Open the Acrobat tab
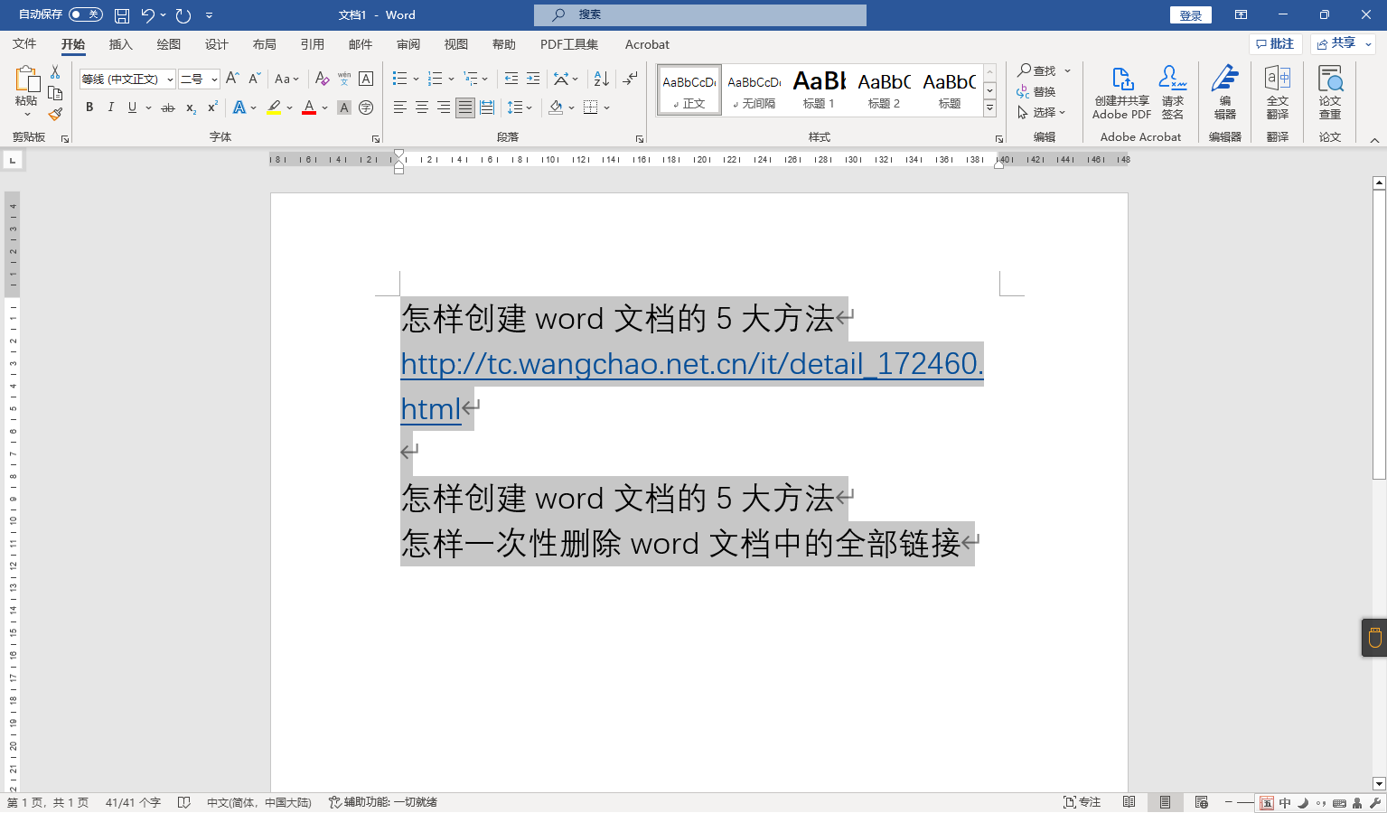 point(647,44)
